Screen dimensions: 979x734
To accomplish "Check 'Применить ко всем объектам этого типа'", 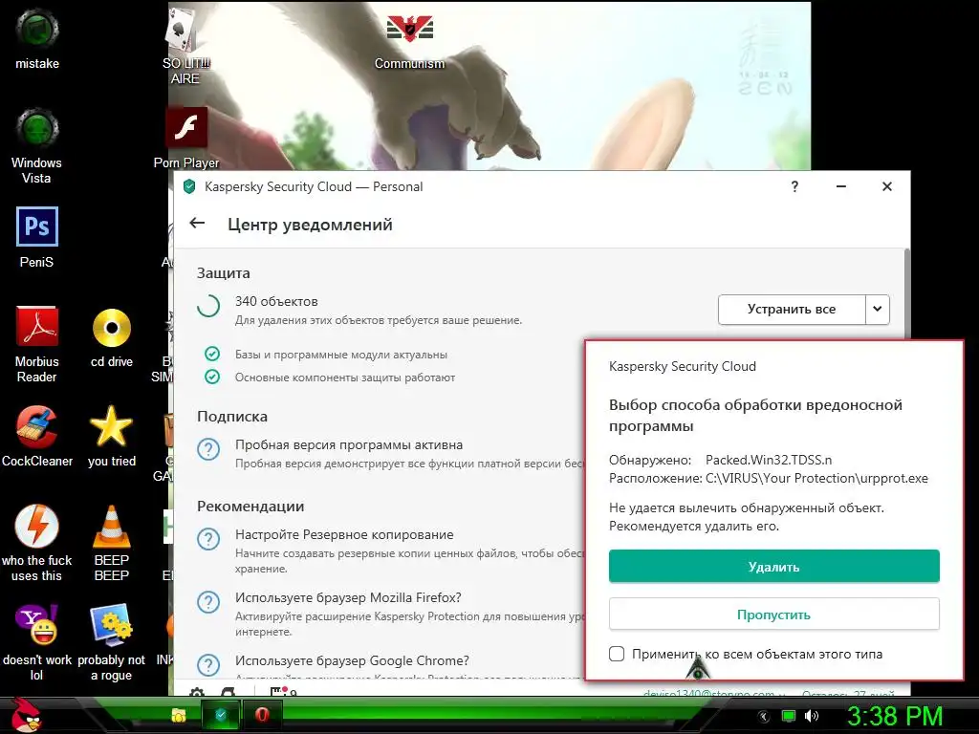I will pos(617,654).
